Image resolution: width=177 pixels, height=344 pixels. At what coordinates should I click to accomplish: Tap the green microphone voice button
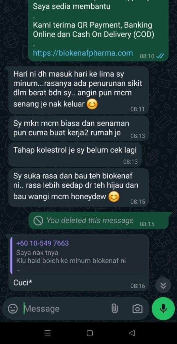click(163, 309)
